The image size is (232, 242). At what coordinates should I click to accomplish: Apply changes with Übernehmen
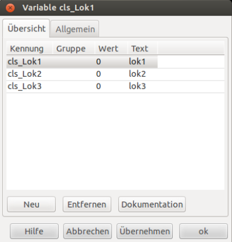tap(144, 231)
